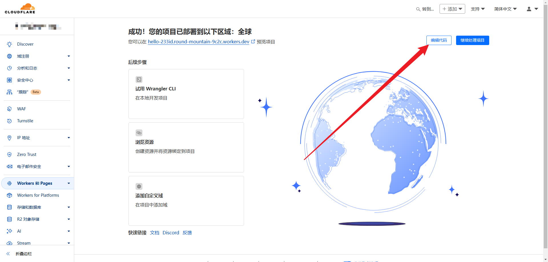Click the 分析和日志 chart icon
This screenshot has width=548, height=262.
coord(9,68)
